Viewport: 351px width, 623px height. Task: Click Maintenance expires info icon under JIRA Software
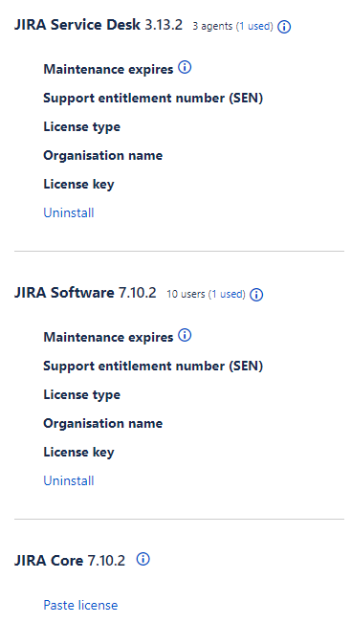click(185, 336)
